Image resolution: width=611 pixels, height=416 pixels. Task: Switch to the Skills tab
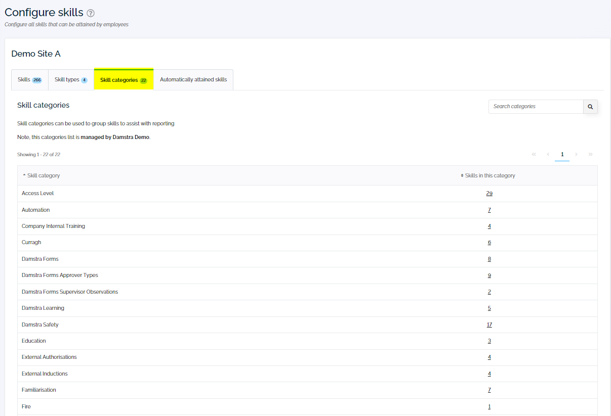click(29, 79)
